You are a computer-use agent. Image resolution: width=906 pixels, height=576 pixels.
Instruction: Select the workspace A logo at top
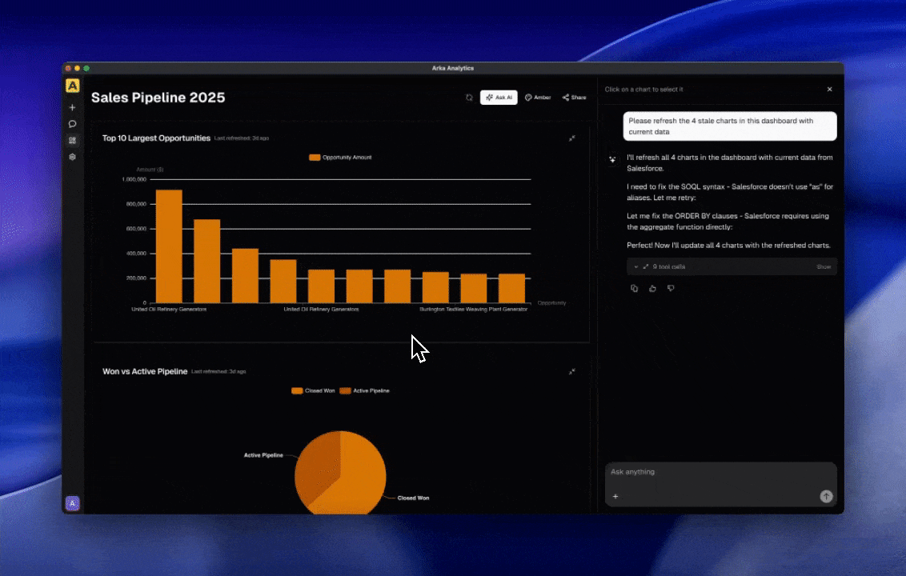pos(72,86)
